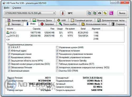Copy info text to clipboard icon
132x97 pixels.
point(89,13)
